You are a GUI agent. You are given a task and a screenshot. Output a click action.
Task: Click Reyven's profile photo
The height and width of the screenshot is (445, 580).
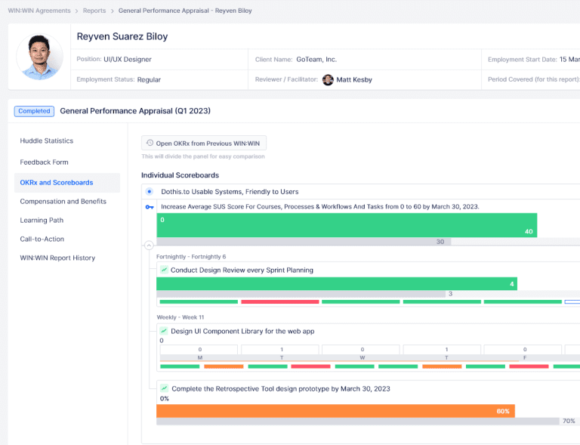tap(41, 57)
